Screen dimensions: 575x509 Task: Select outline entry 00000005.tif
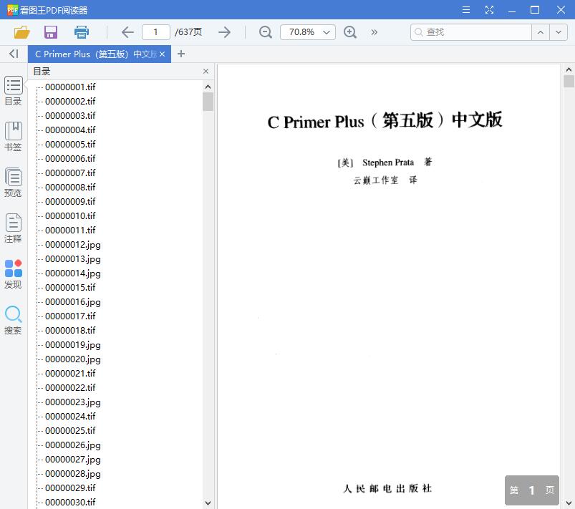point(70,144)
